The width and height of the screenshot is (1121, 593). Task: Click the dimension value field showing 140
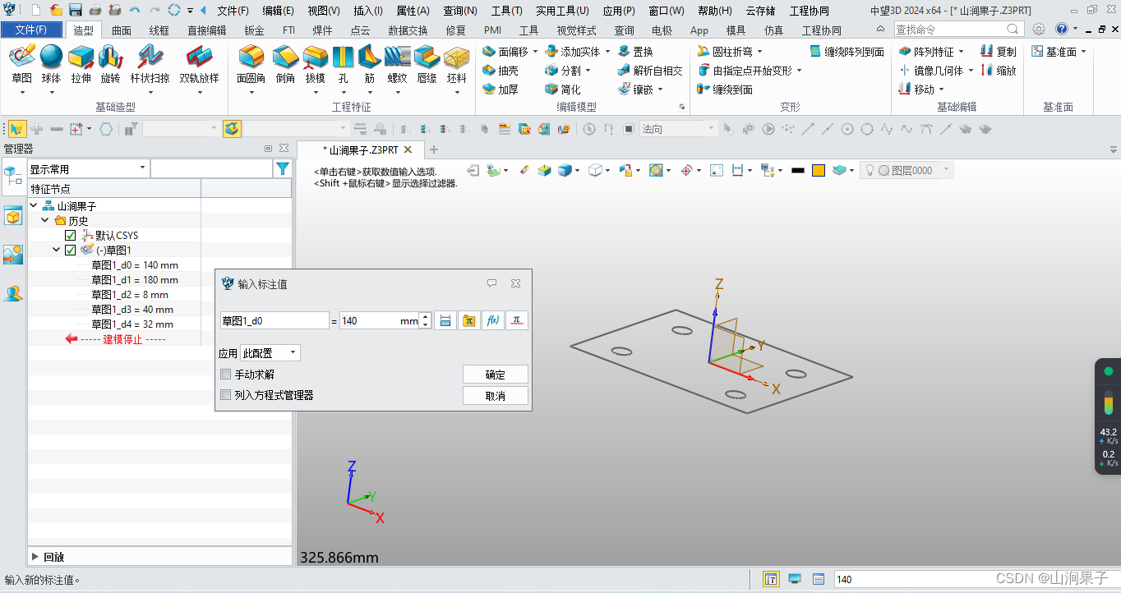pos(379,321)
